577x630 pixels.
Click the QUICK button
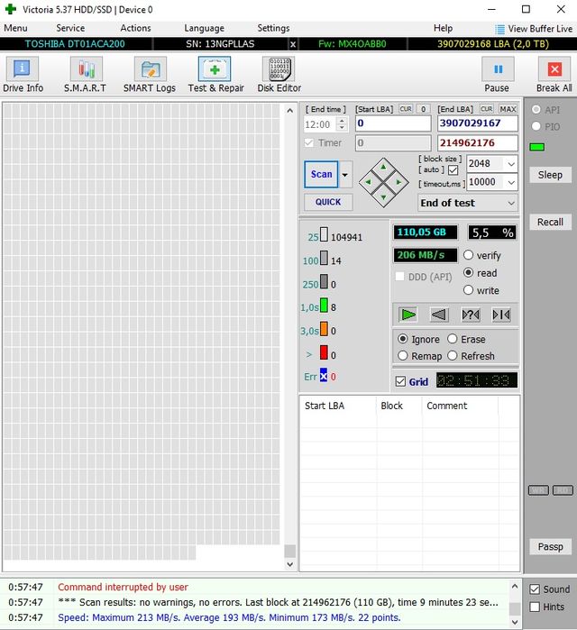pyautogui.click(x=328, y=202)
